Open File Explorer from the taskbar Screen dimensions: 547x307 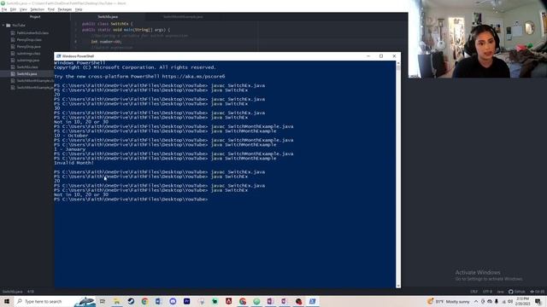click(116, 301)
